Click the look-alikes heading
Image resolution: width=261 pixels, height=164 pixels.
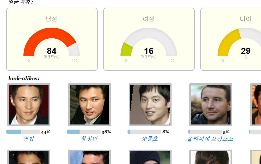[x=24, y=78]
